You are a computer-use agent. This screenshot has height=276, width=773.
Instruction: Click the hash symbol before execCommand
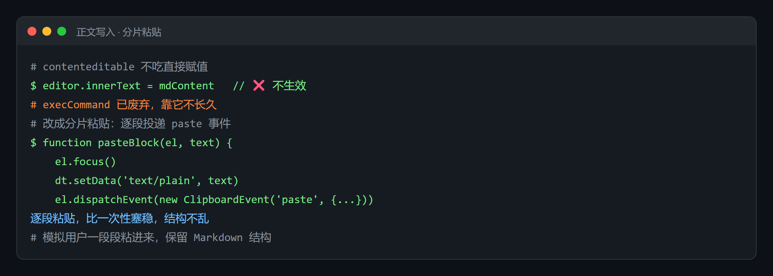click(33, 105)
